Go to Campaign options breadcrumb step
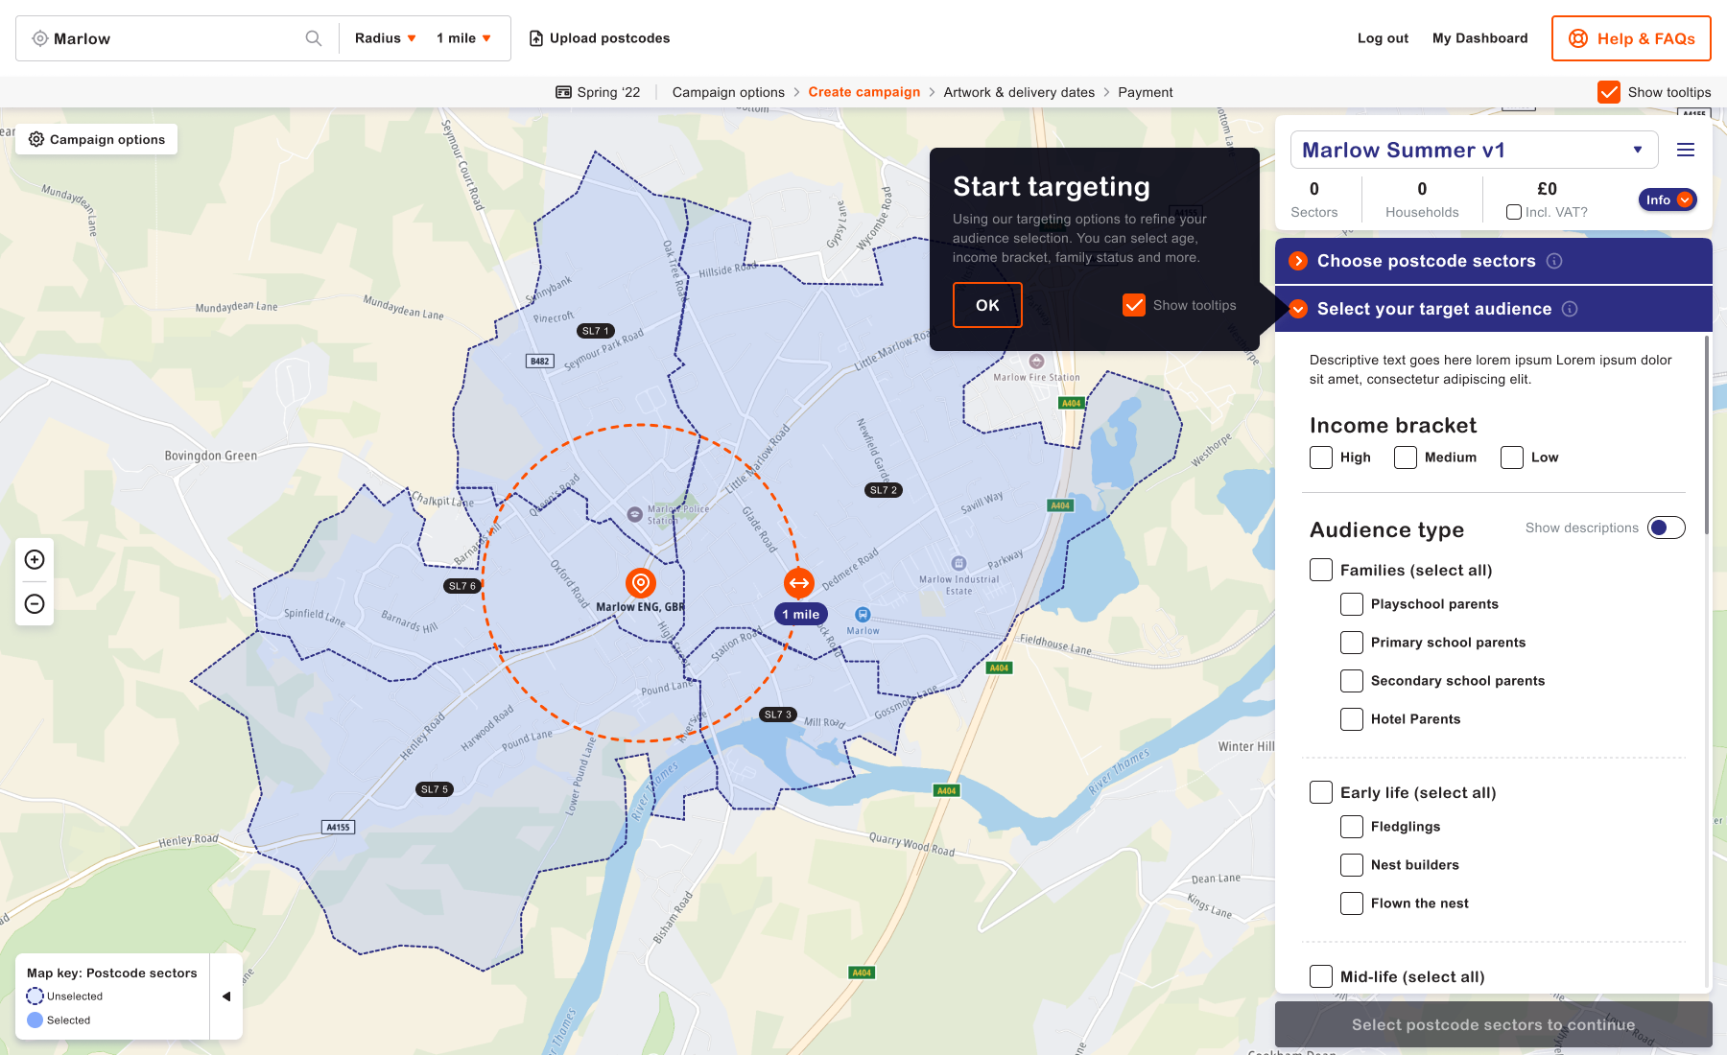This screenshot has width=1727, height=1055. (728, 92)
